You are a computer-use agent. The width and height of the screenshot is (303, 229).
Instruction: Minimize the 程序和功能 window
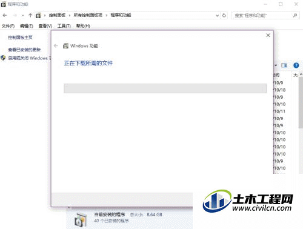265,4
